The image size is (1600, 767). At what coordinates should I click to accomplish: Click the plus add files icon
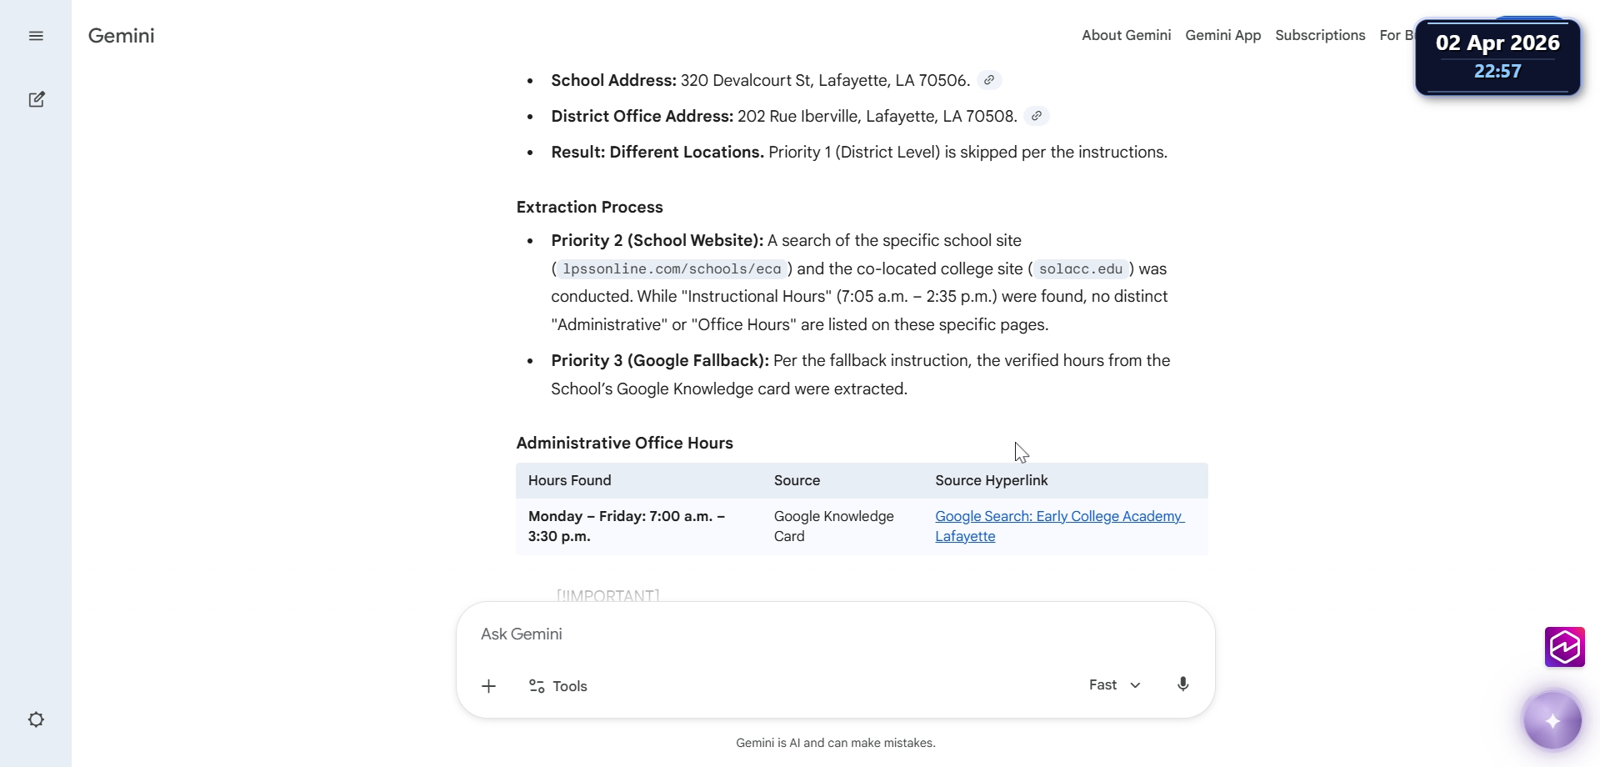(x=489, y=686)
